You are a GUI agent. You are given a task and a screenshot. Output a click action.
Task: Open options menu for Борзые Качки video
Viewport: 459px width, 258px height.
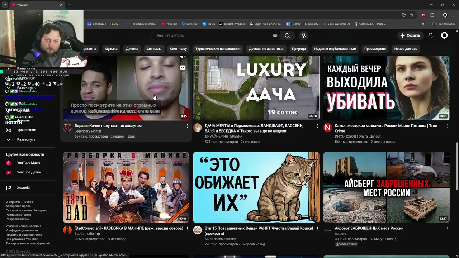(187, 126)
